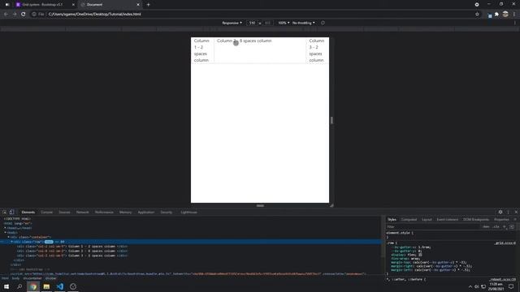
Task: Open DevTools three-dot customize menu
Action: (x=508, y=213)
